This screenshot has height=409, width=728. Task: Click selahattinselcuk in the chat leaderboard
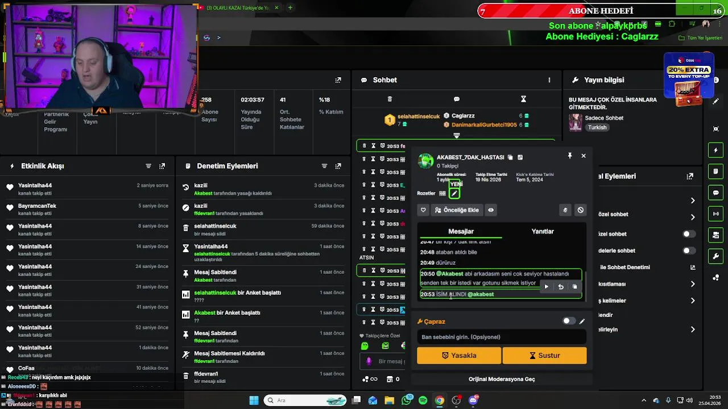(419, 116)
